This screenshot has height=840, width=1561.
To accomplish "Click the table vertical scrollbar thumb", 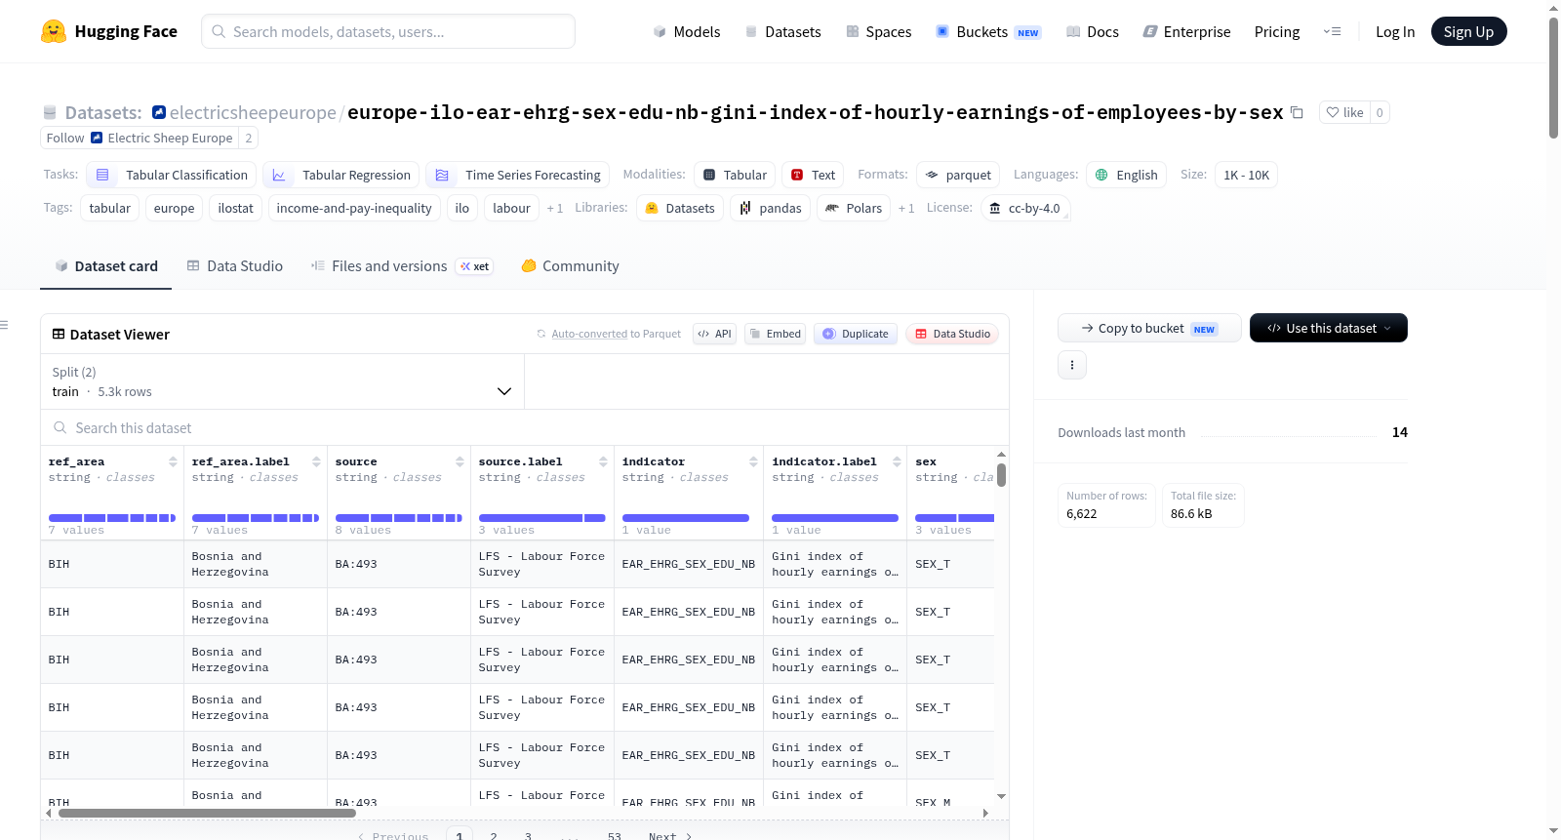I will click(1001, 475).
